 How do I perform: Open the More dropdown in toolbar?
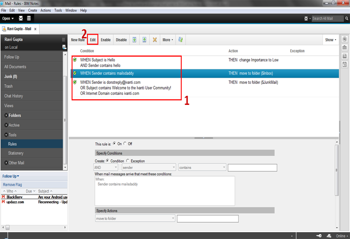(168, 40)
